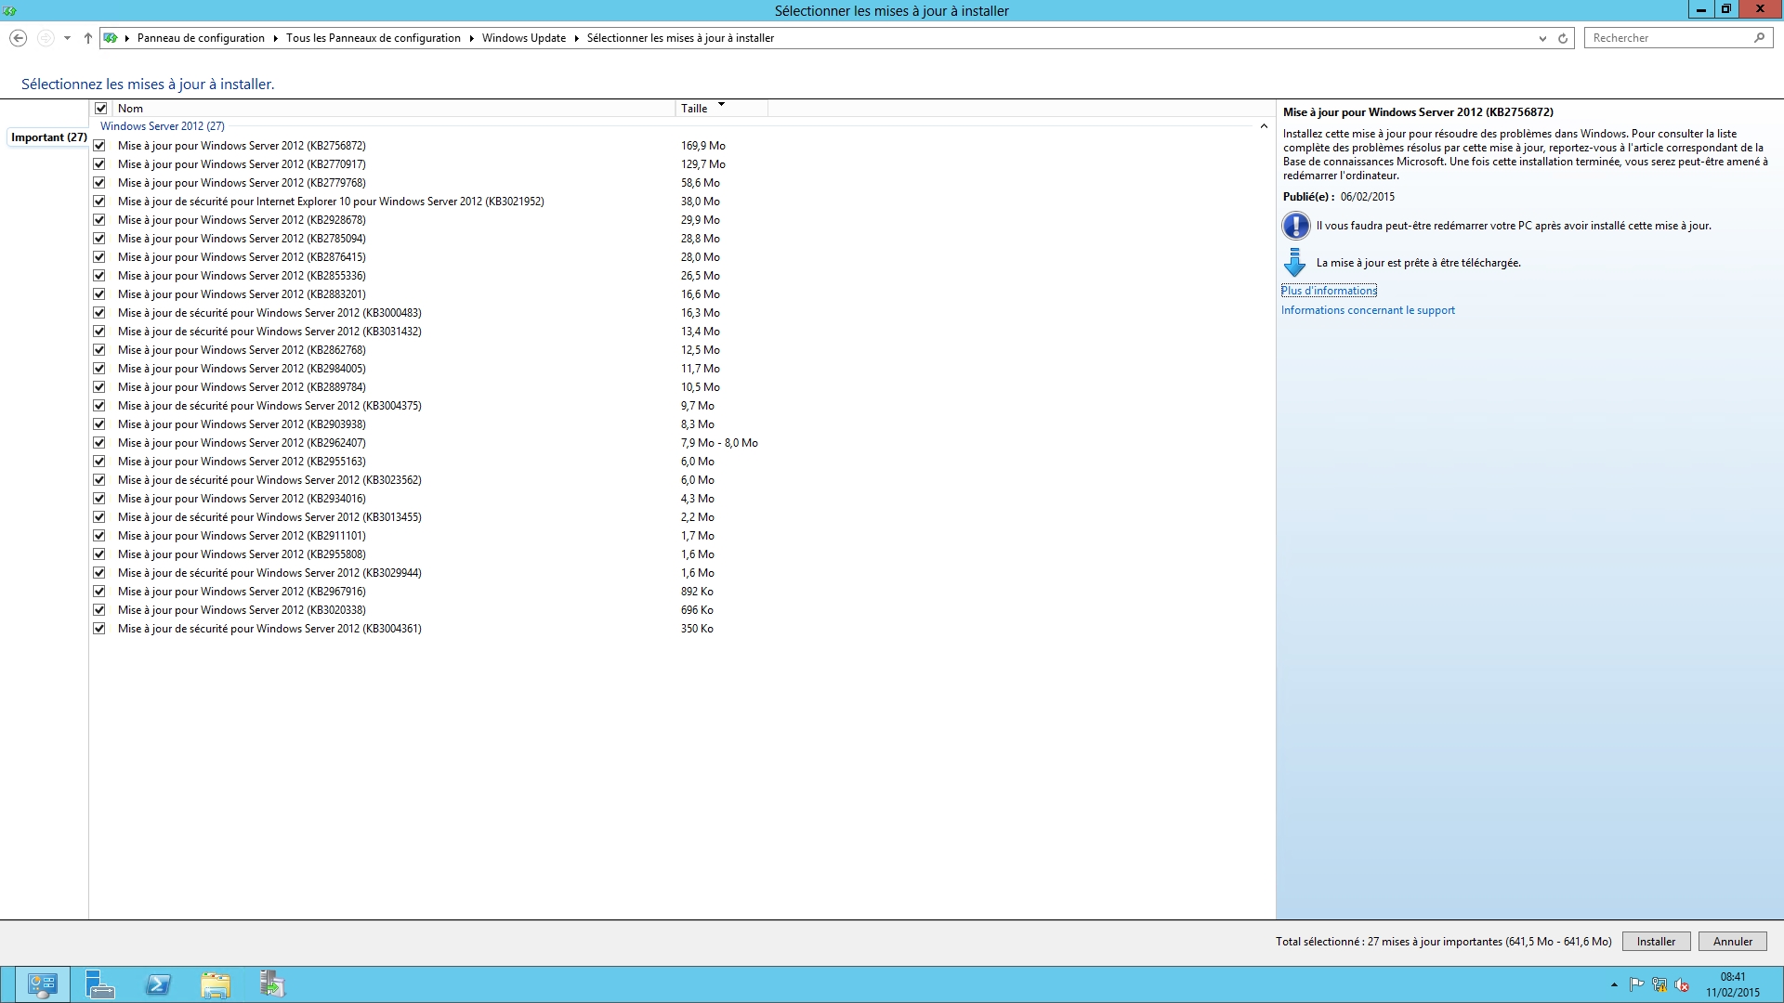The image size is (1784, 1003).
Task: Open Tous les Panneaux de configuration breadcrumb
Action: [x=374, y=38]
